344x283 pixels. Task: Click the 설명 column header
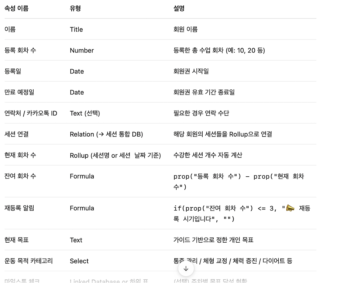(x=179, y=8)
